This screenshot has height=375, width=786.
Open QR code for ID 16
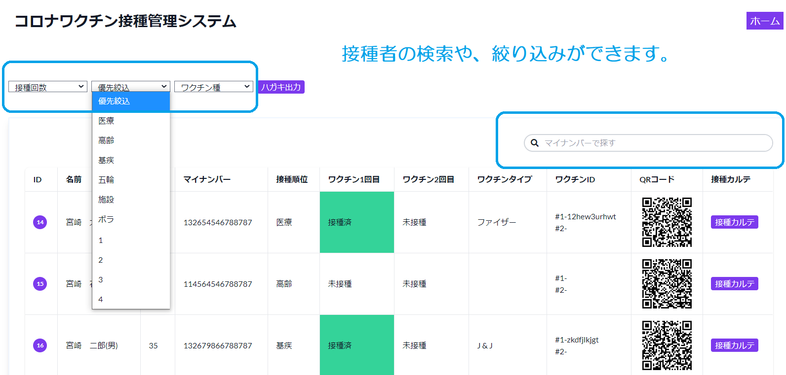click(x=667, y=345)
